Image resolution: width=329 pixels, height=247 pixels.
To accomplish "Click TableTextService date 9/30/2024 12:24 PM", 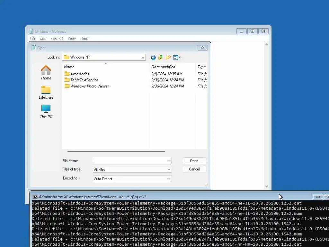I will click(x=168, y=80).
